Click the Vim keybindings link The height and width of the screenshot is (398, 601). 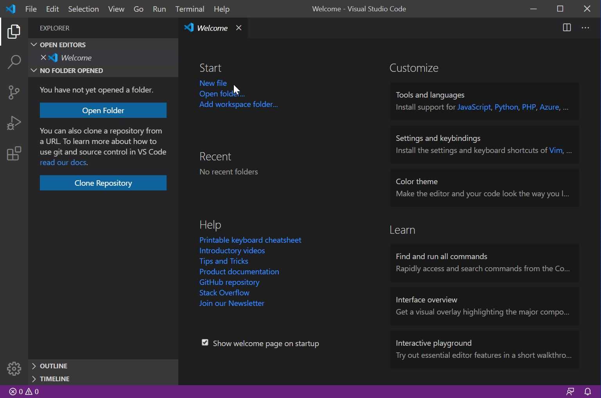(556, 150)
